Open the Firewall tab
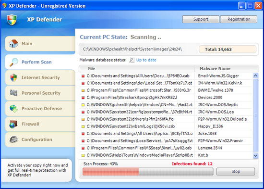The width and height of the screenshot is (264, 189). click(40, 124)
